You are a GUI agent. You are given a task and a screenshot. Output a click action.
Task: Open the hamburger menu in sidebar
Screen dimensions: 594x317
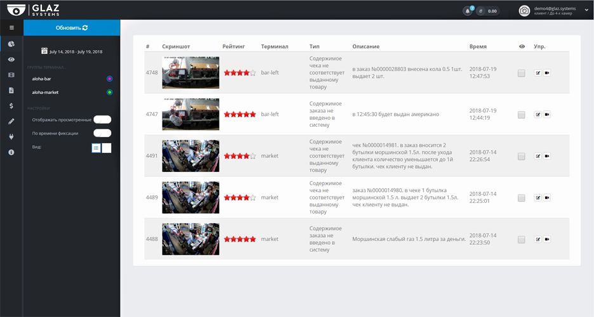click(11, 28)
